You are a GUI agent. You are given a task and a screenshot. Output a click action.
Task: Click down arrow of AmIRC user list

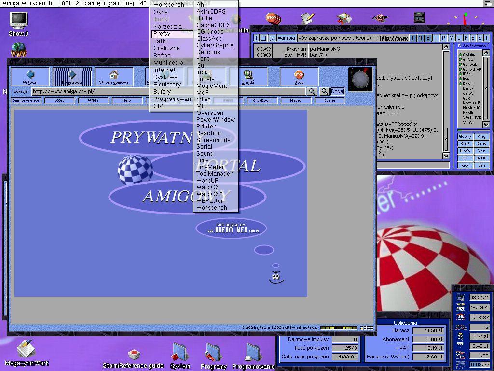[x=486, y=124]
